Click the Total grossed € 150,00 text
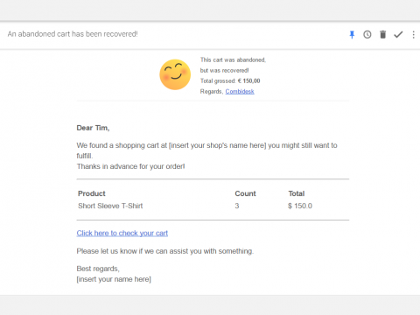This screenshot has height=315, width=420. (230, 81)
